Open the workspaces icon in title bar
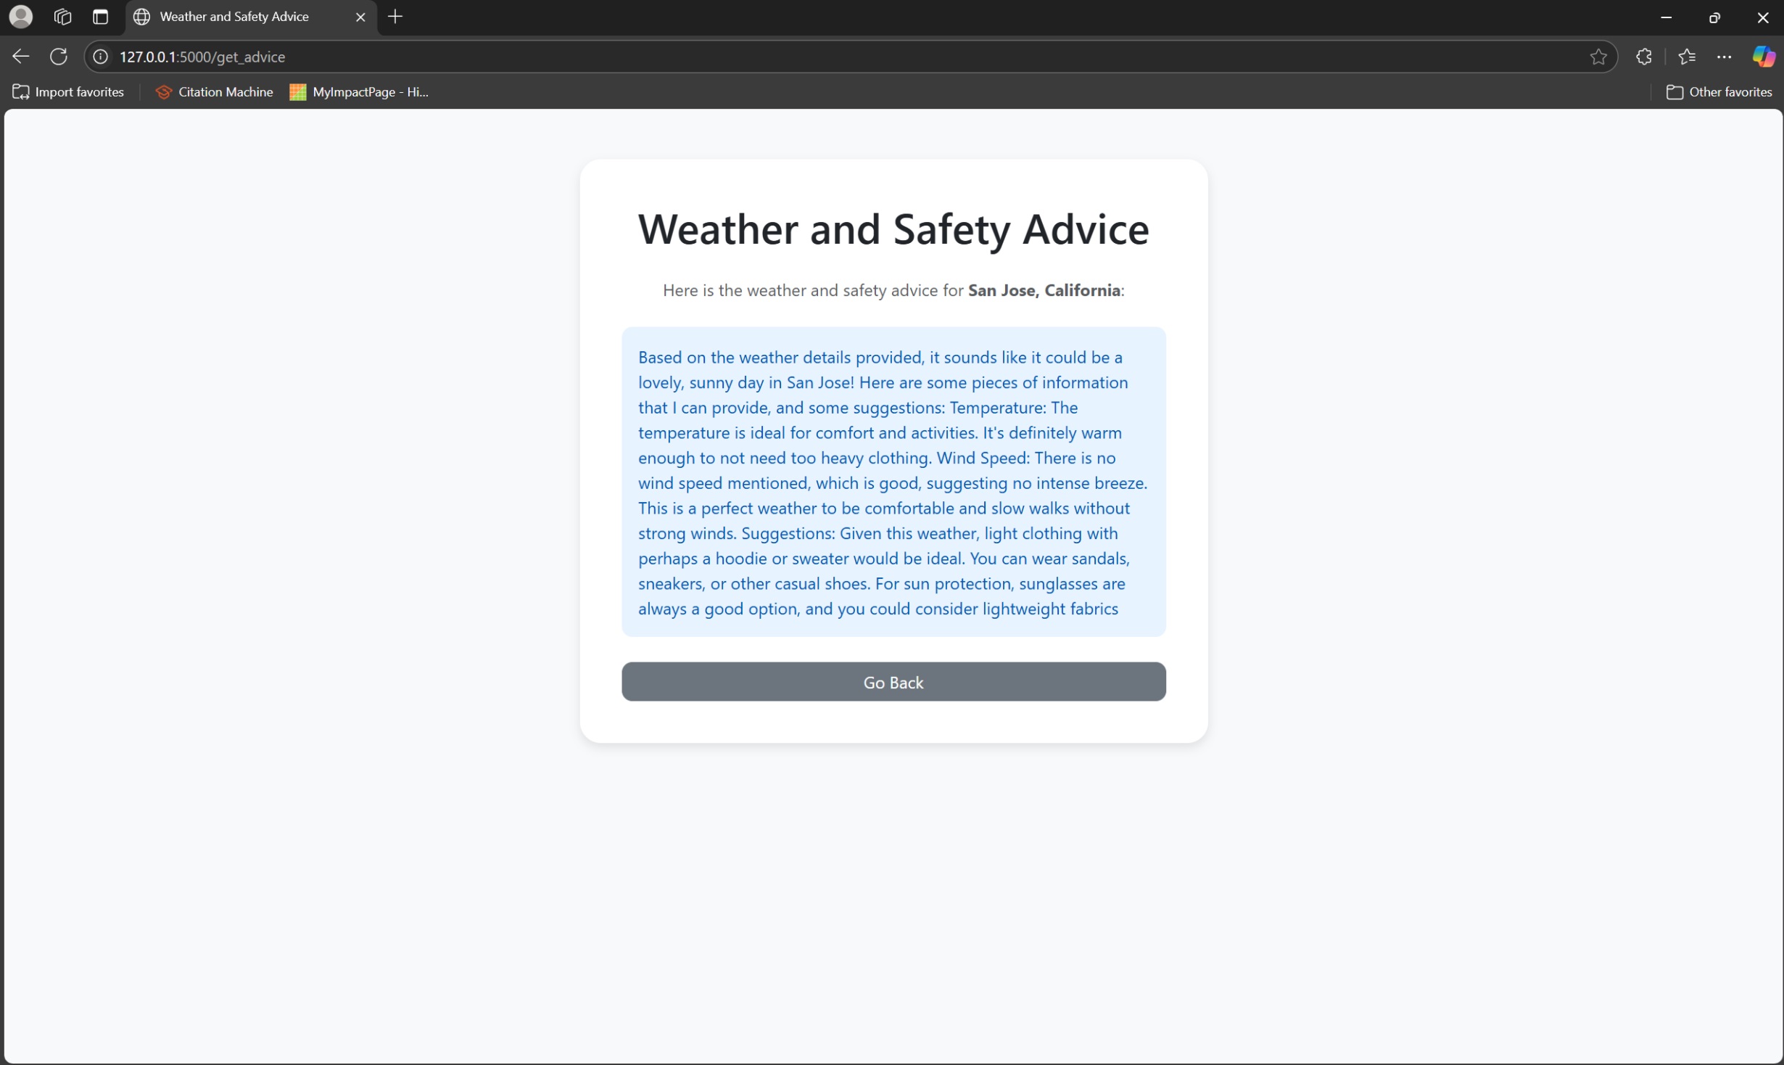Viewport: 1784px width, 1065px height. [62, 17]
